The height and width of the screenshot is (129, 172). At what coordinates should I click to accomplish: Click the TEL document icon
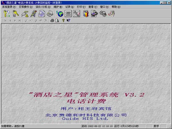point(42,13)
